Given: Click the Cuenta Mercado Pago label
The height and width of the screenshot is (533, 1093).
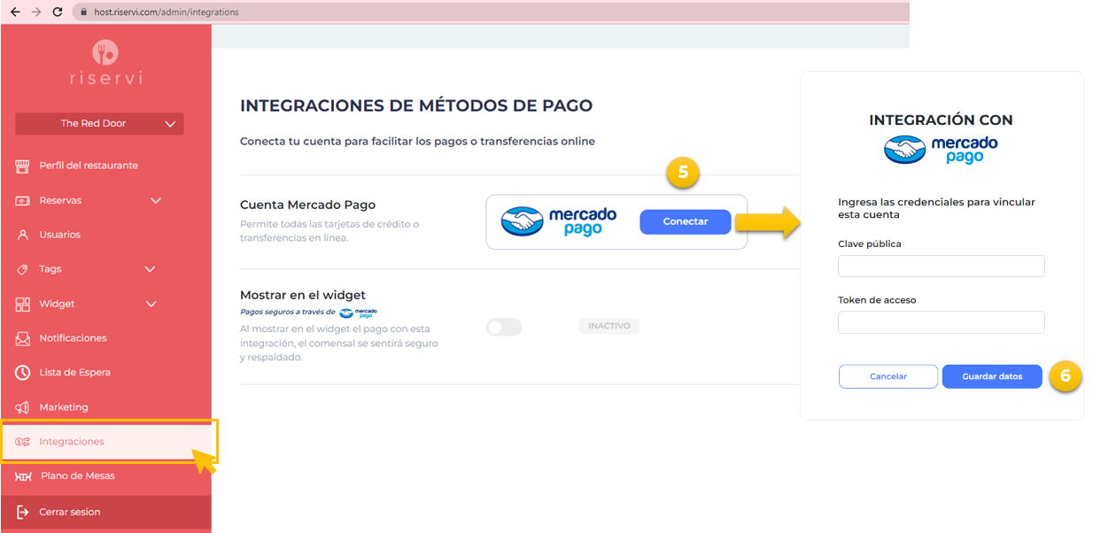Looking at the screenshot, I should [x=307, y=205].
